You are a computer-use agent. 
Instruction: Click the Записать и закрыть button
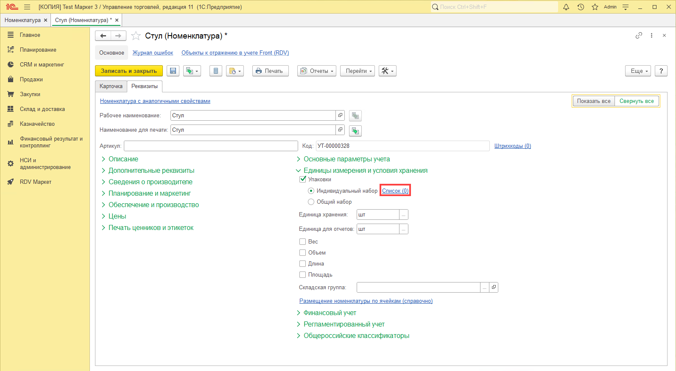[x=129, y=71]
